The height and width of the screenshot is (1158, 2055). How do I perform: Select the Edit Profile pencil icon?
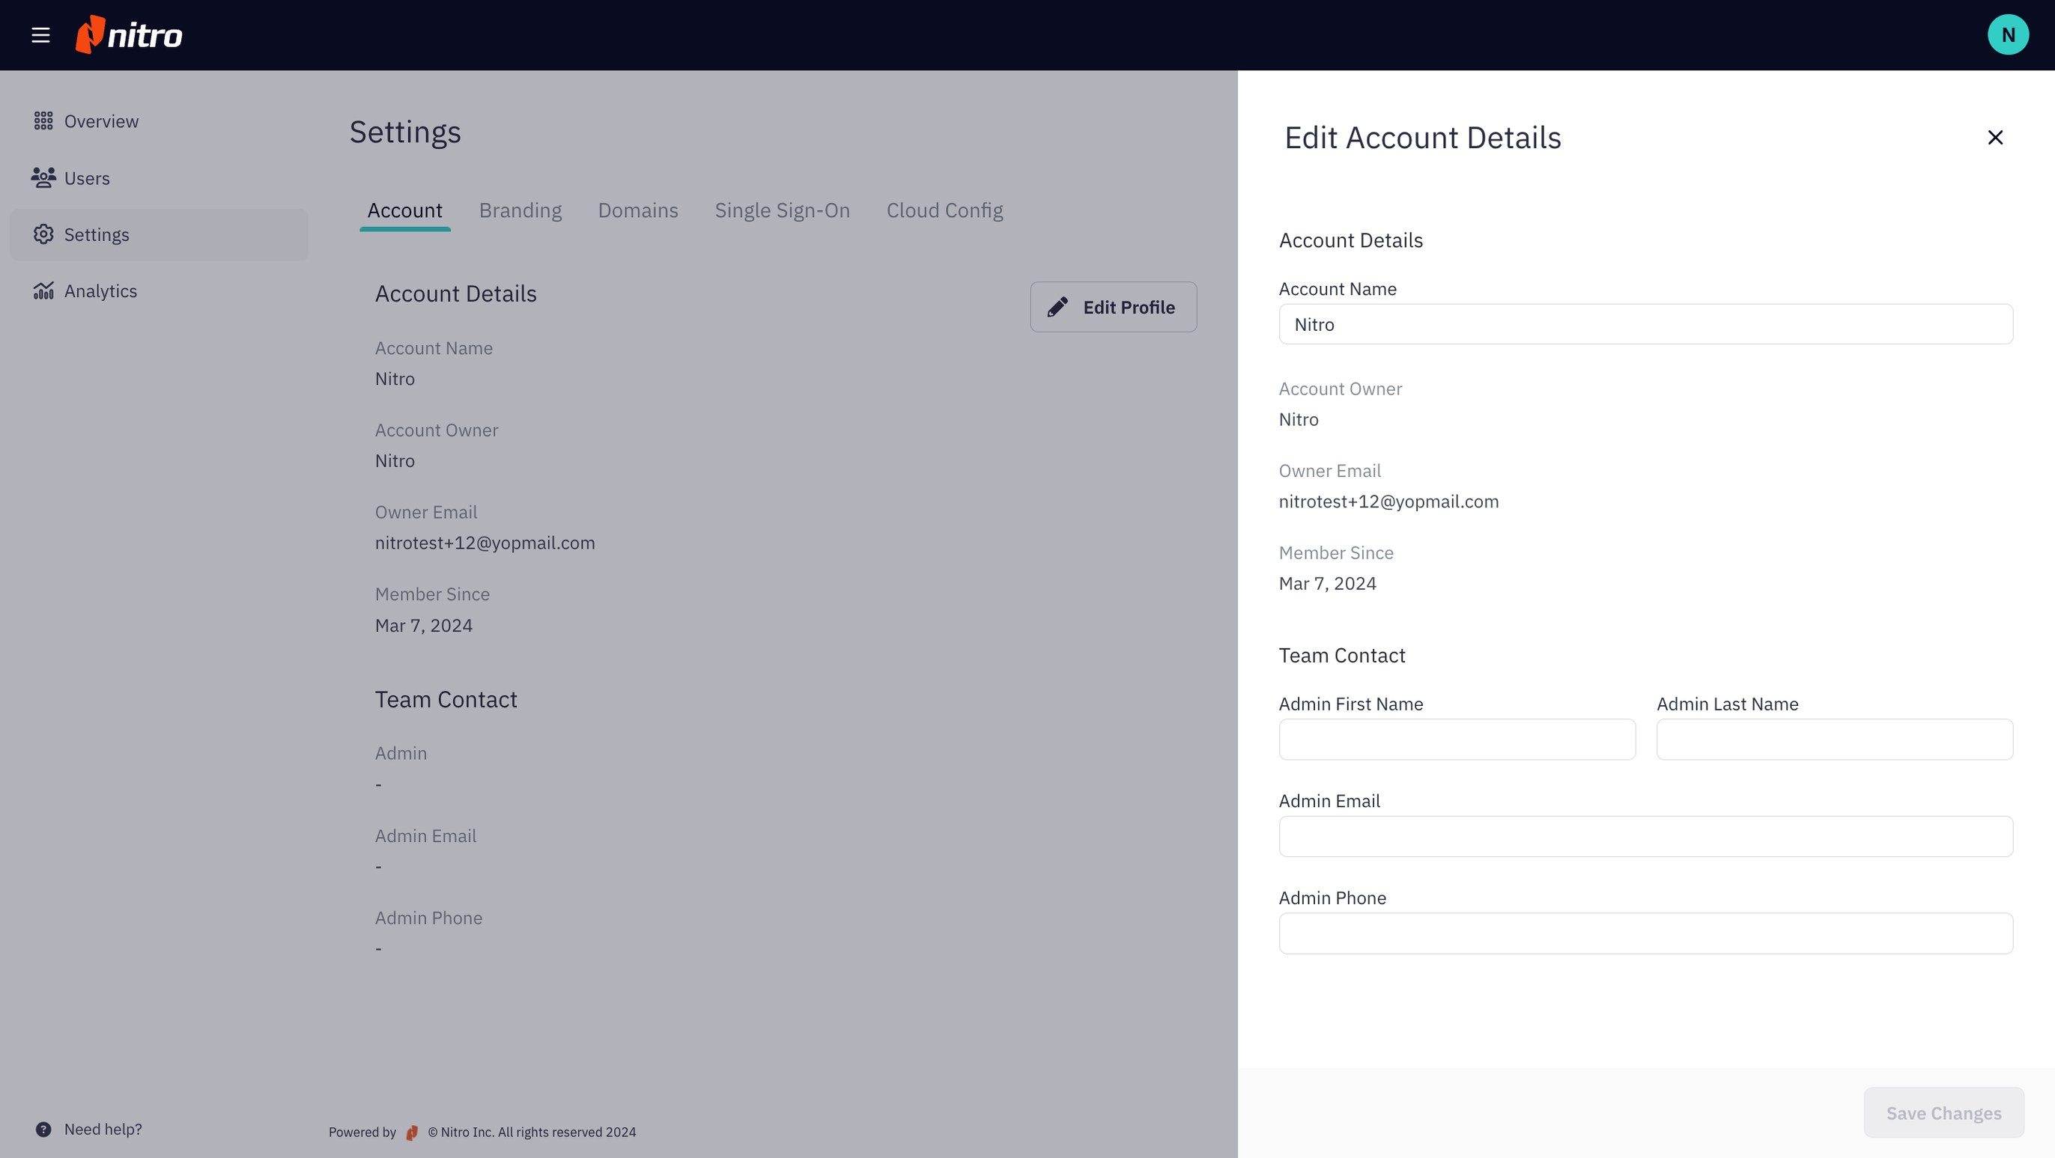point(1057,306)
